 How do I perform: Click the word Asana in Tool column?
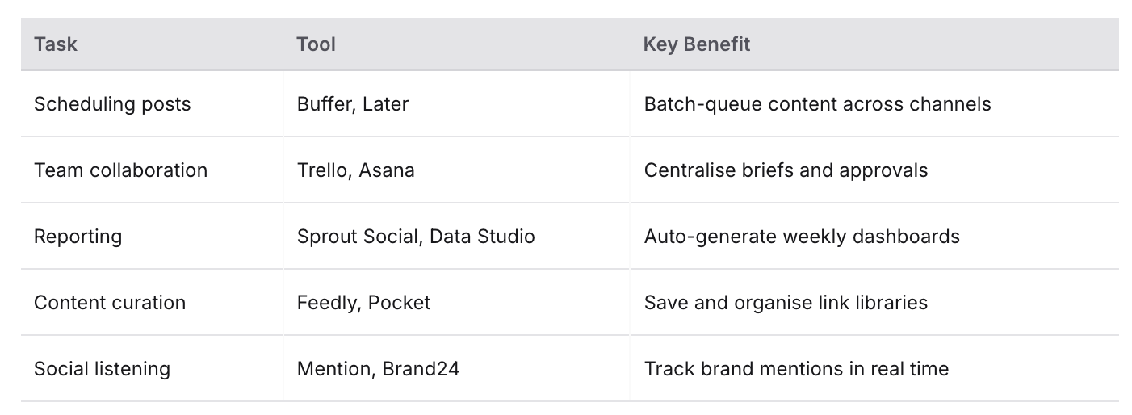(387, 170)
